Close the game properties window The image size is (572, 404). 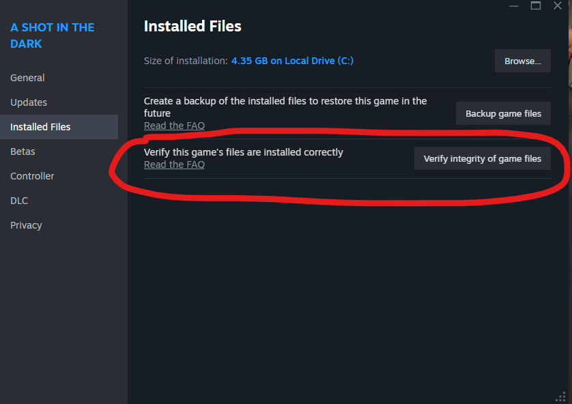[558, 6]
